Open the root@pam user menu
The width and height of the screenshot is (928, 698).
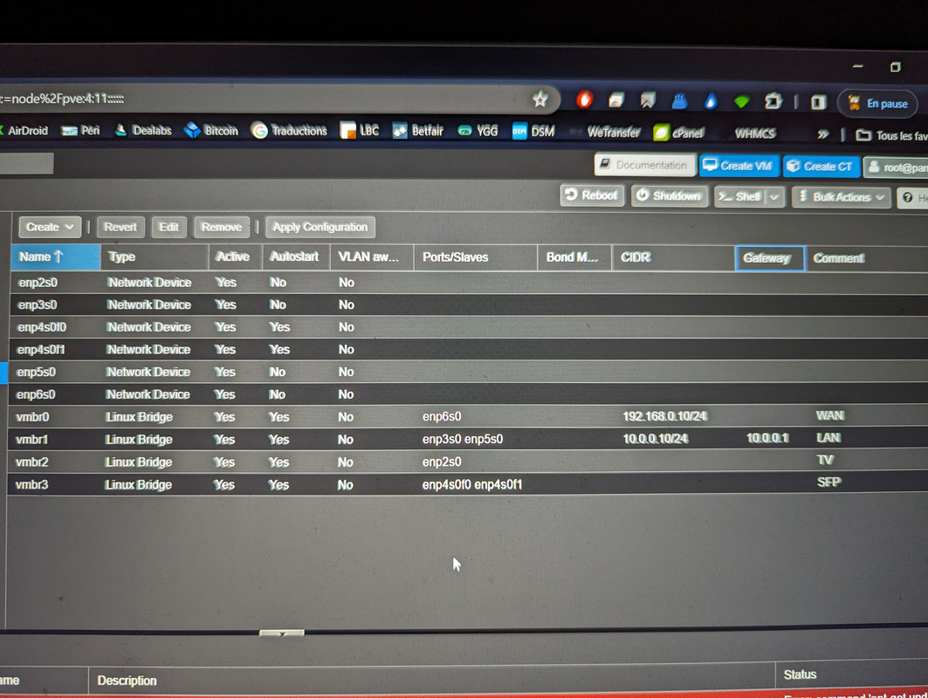[x=896, y=168]
